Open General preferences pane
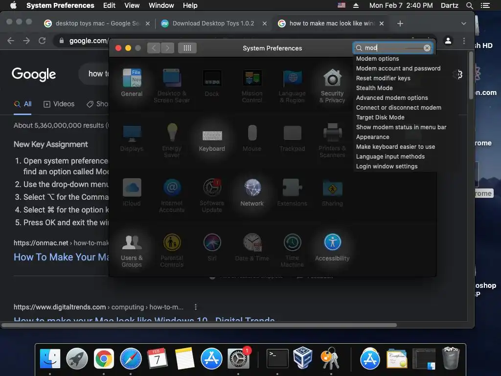The image size is (501, 376). pyautogui.click(x=132, y=82)
